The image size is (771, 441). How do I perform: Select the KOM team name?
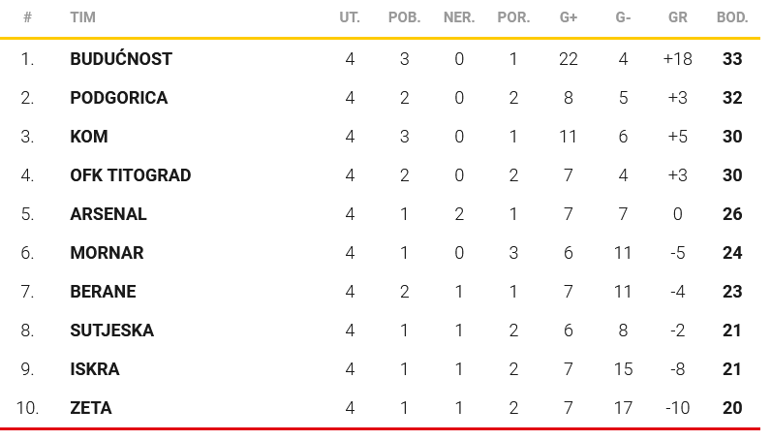pyautogui.click(x=89, y=137)
